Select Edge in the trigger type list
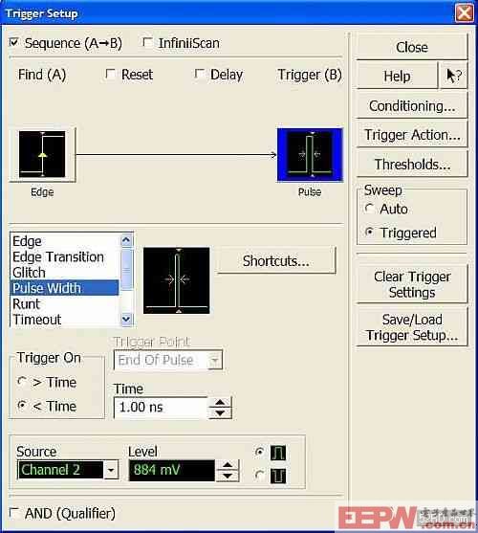478x533 pixels. [65, 241]
